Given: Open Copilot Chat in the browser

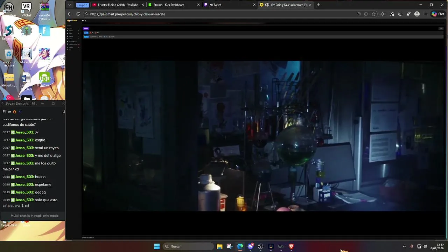Looking at the screenshot, I should (438, 14).
